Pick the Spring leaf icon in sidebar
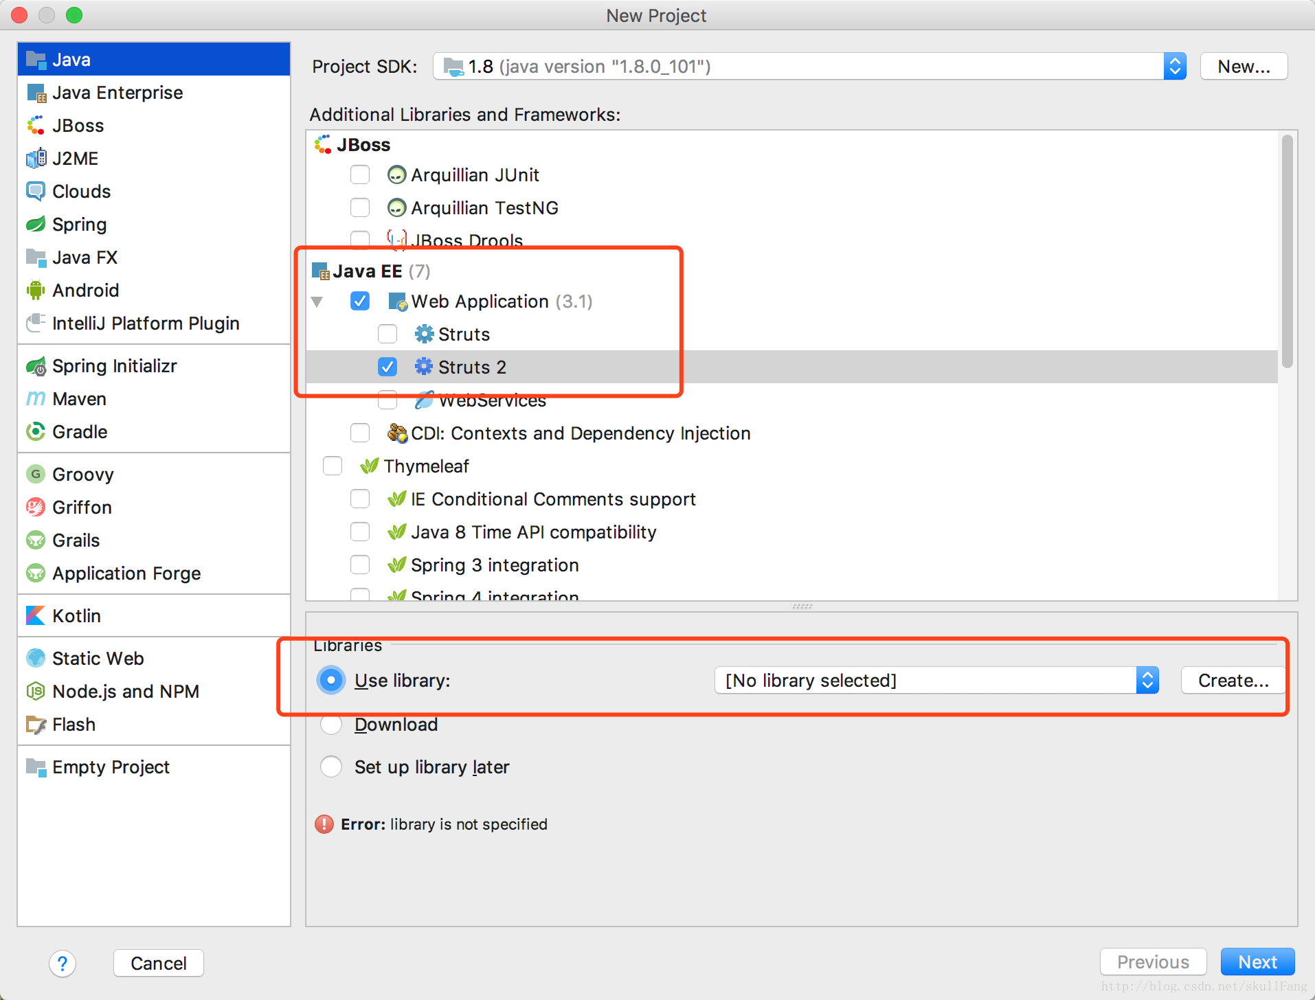This screenshot has height=1000, width=1315. (x=36, y=225)
